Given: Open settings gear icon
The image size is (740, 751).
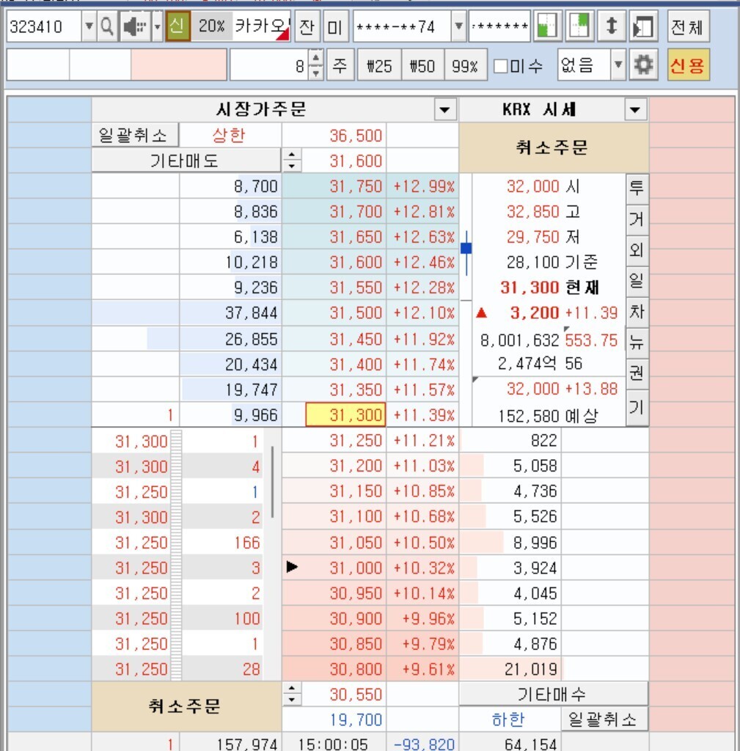Looking at the screenshot, I should 643,65.
